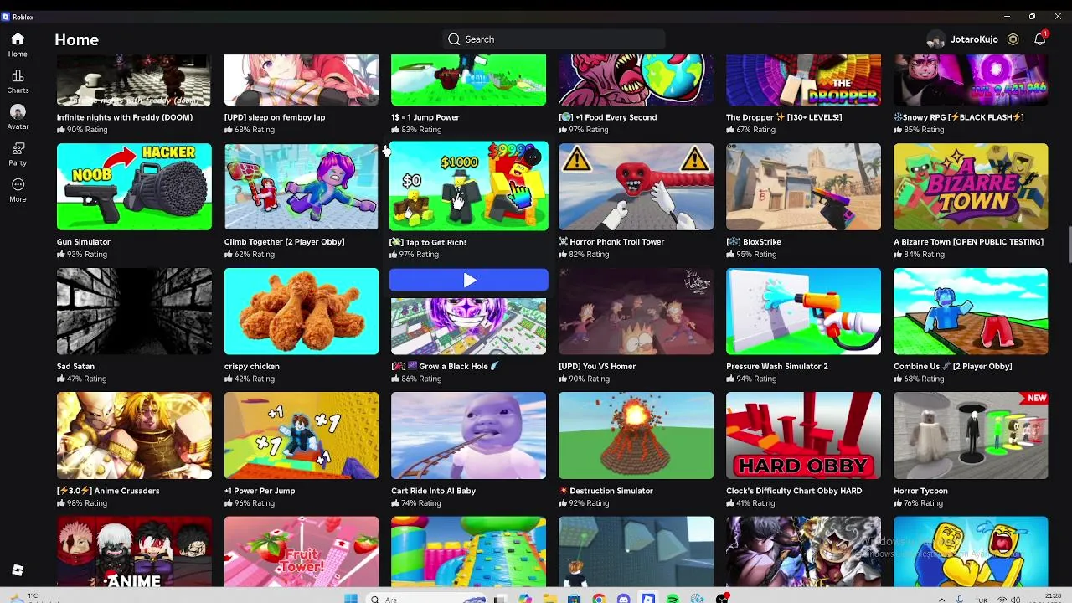Open the BloxStrike game thumbnail

coord(803,187)
